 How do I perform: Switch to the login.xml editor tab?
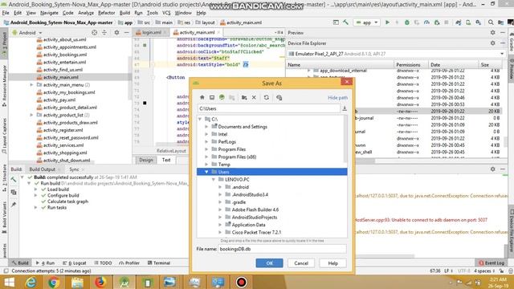pyautogui.click(x=152, y=32)
